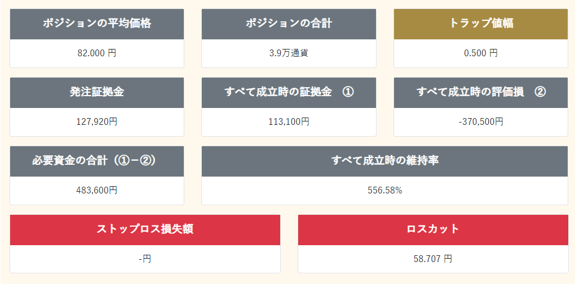Click the すべて成立時の証拠金 ① header
This screenshot has width=575, height=284.
tap(289, 92)
